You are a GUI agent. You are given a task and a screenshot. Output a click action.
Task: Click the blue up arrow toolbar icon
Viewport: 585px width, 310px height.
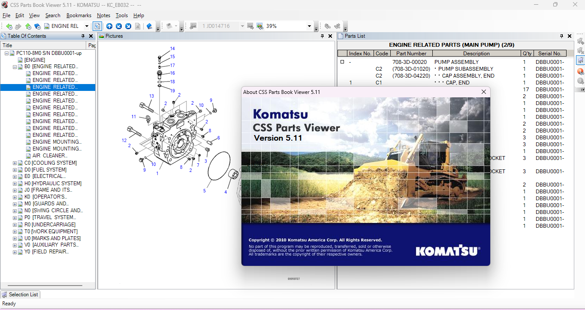tap(109, 26)
